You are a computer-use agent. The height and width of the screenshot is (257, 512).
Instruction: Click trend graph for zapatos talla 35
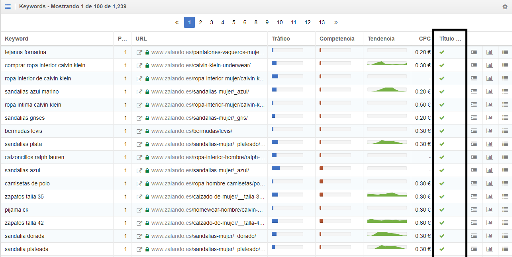pos(386,195)
